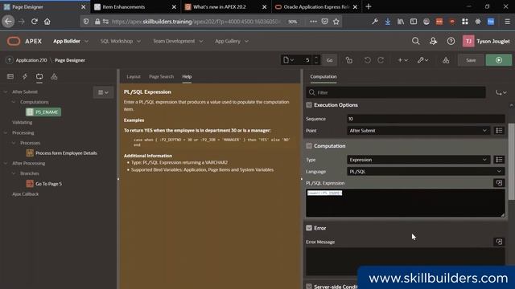Open Firefox hamburger menu
The width and height of the screenshot is (515, 289).
pos(507,22)
